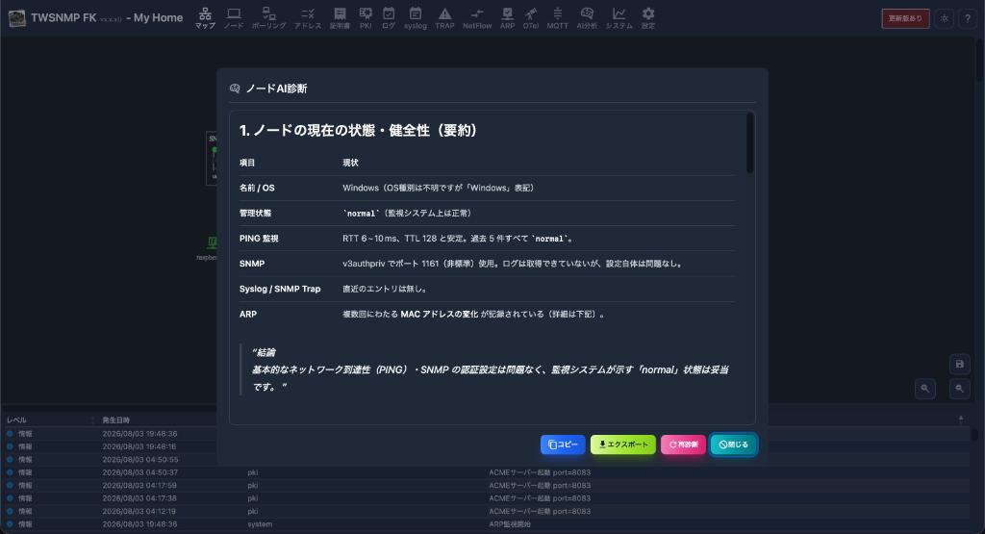Click the raspberry node icon on the map
The image size is (985, 534).
[212, 242]
